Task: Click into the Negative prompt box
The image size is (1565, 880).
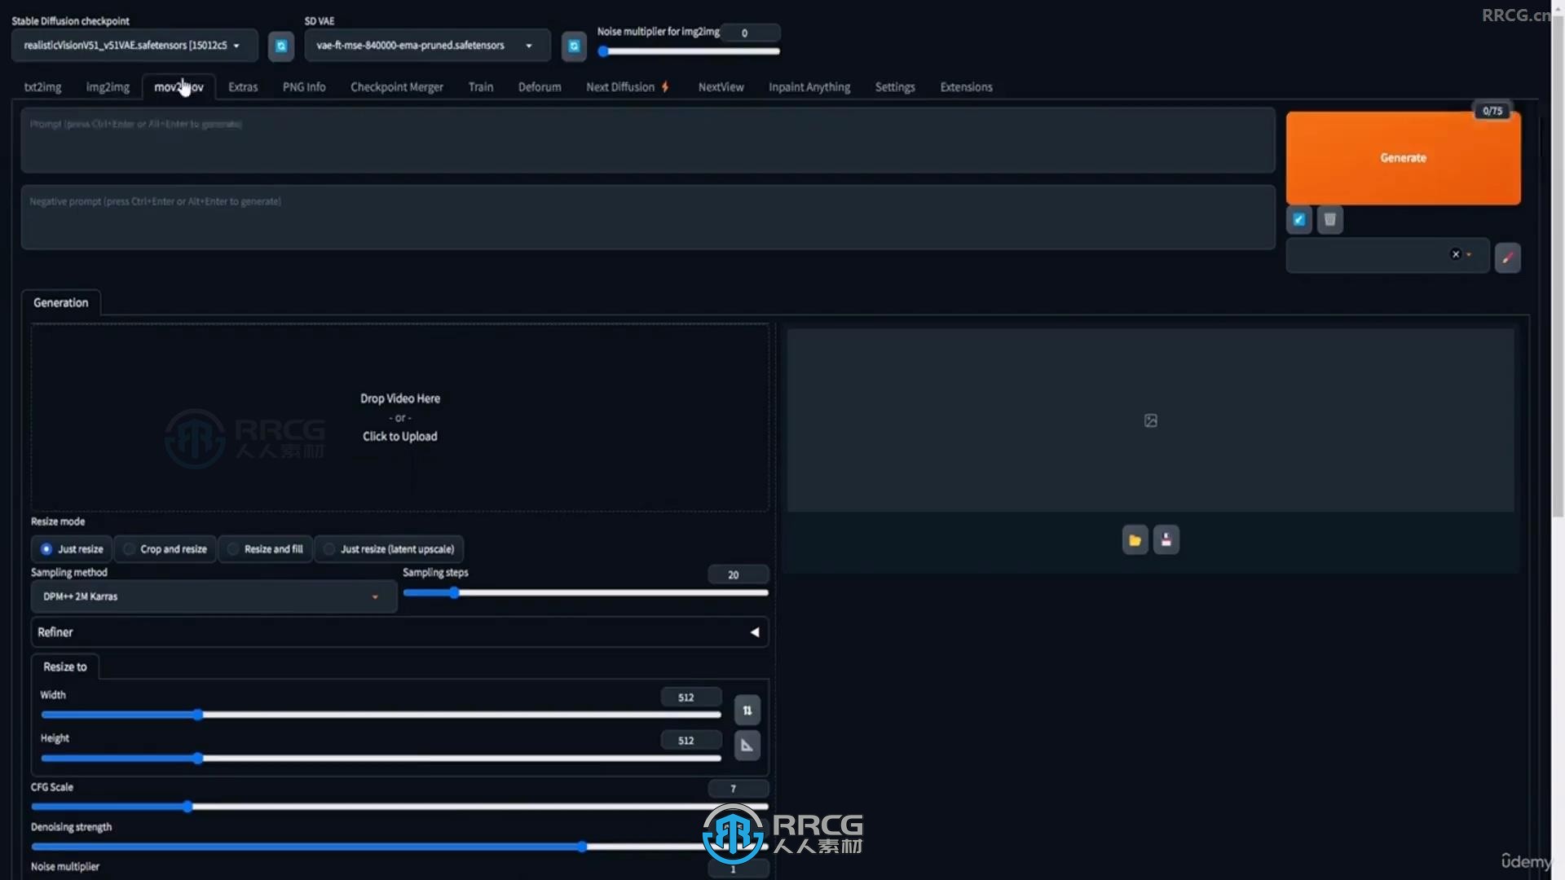Action: (648, 217)
